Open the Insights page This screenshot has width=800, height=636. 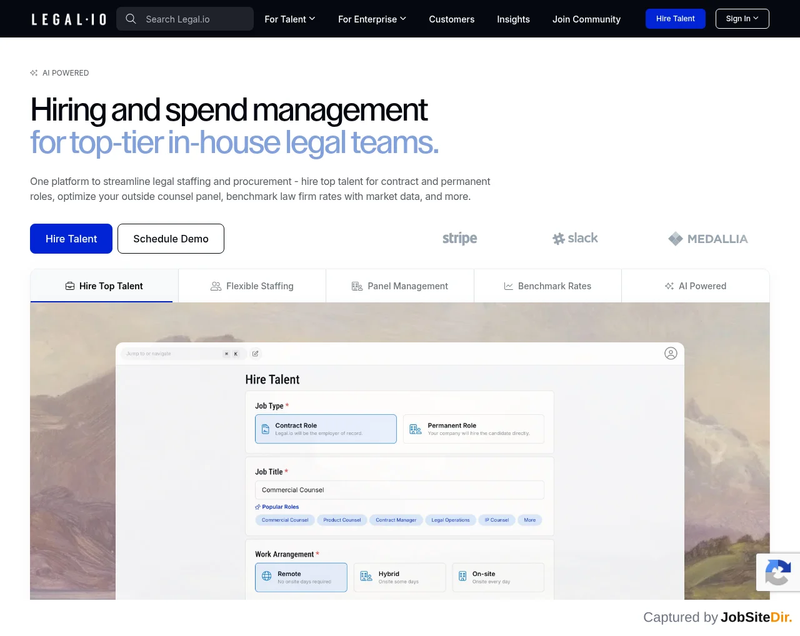(x=513, y=19)
